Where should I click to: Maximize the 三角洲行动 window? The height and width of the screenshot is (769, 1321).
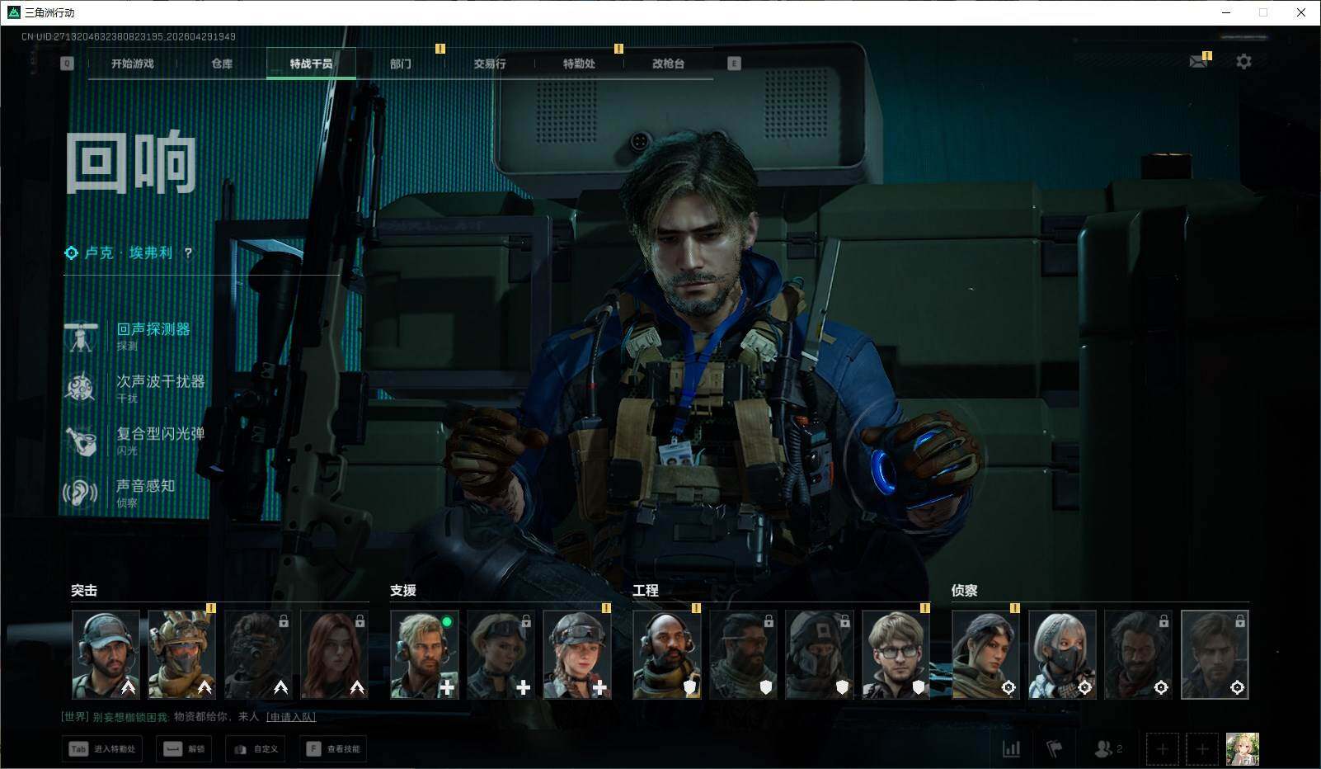point(1263,12)
